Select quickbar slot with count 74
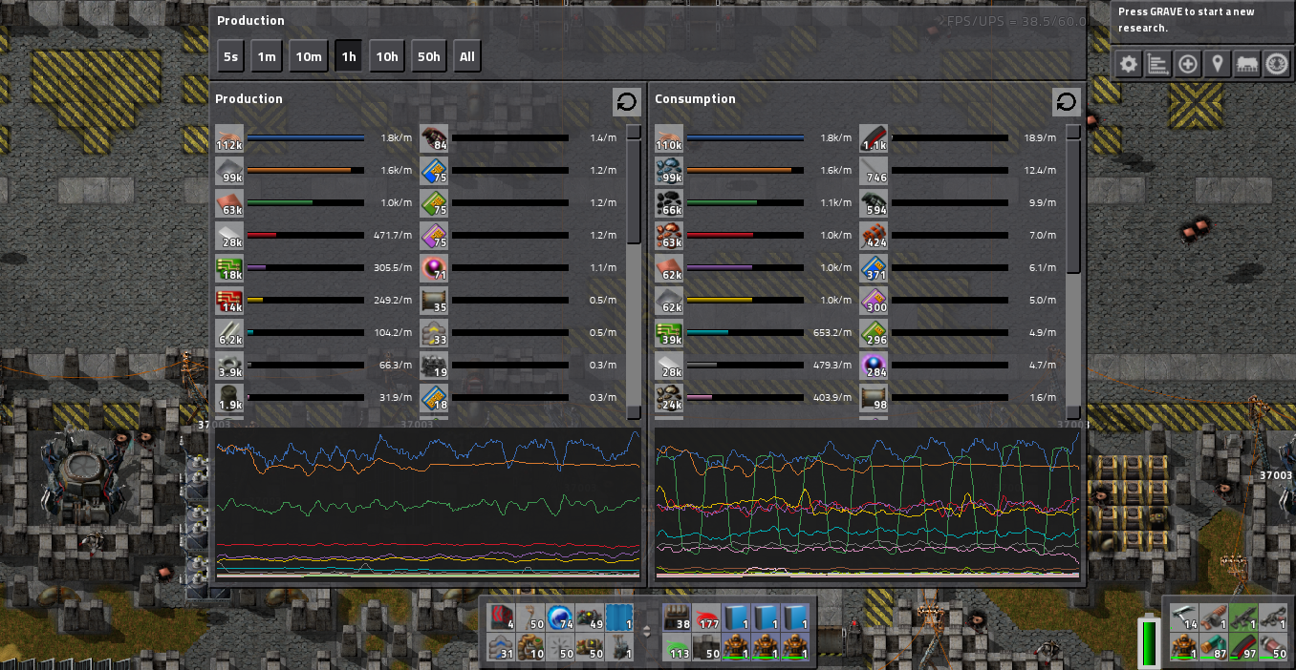This screenshot has height=670, width=1296. (561, 618)
